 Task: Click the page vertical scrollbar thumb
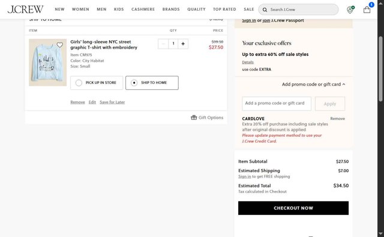380,68
